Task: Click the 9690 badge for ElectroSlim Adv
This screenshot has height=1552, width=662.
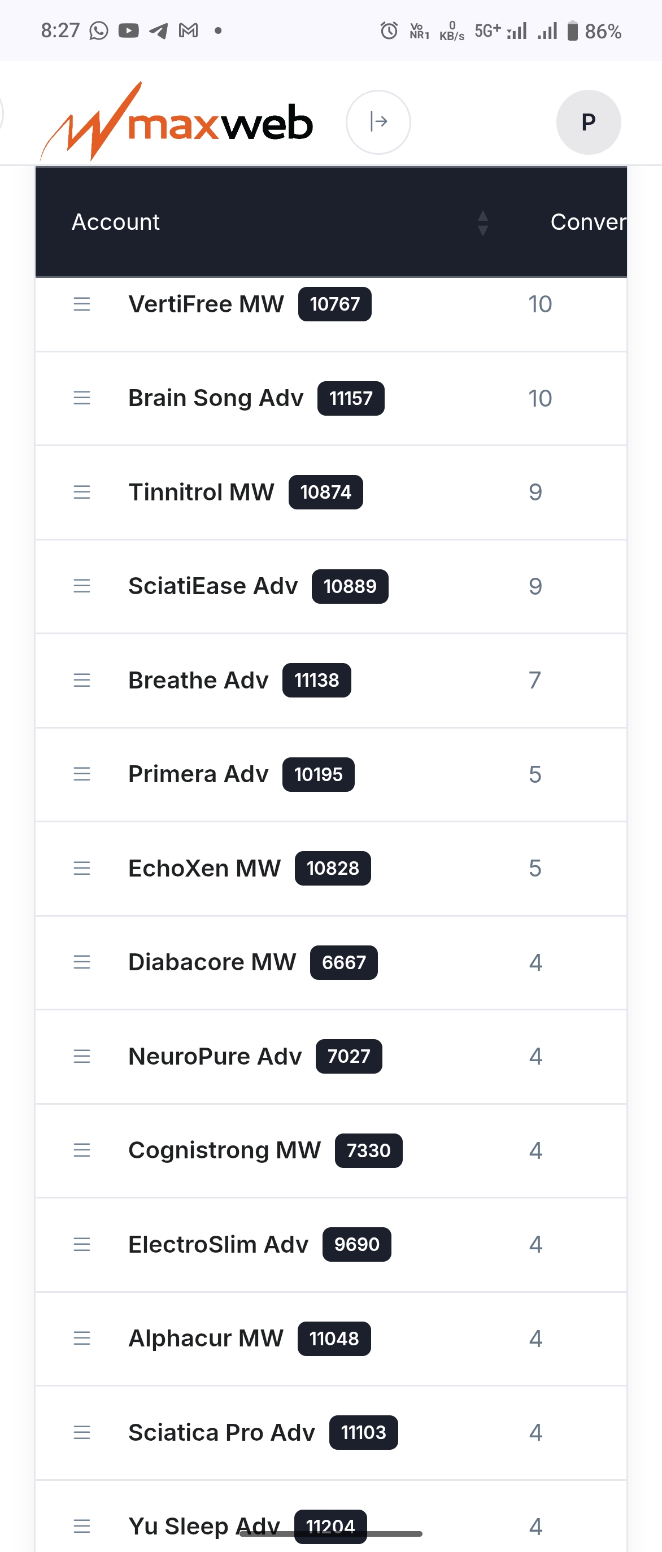Action: (356, 1244)
